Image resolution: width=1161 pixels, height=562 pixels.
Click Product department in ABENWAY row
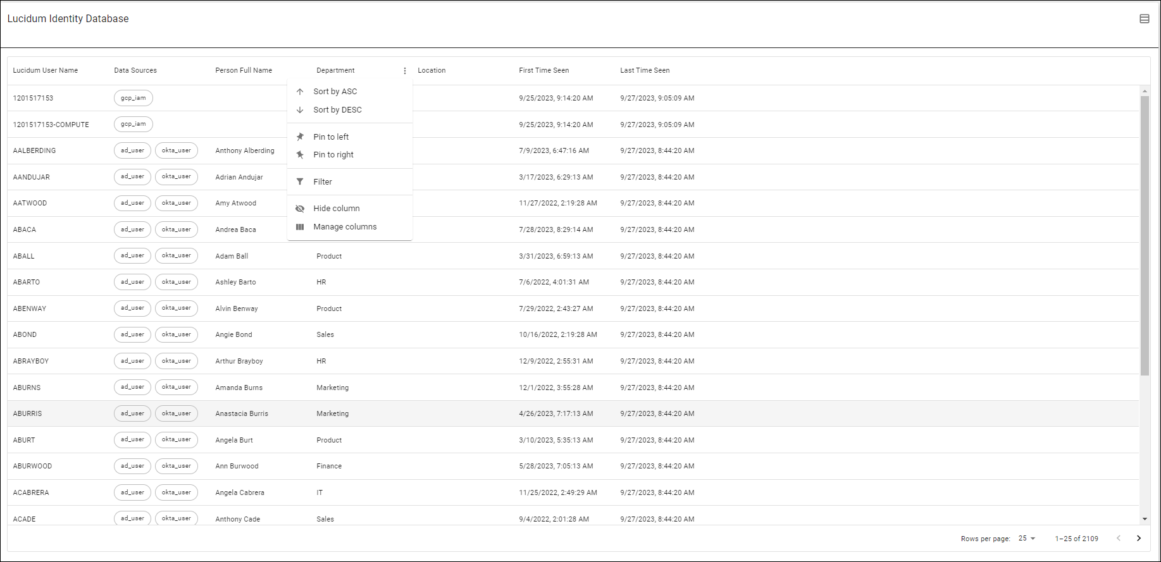[x=329, y=309]
